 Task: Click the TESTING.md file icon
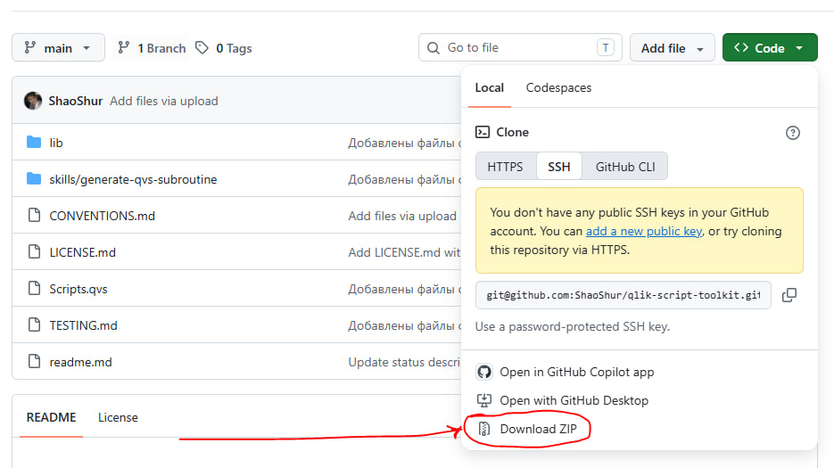click(34, 324)
